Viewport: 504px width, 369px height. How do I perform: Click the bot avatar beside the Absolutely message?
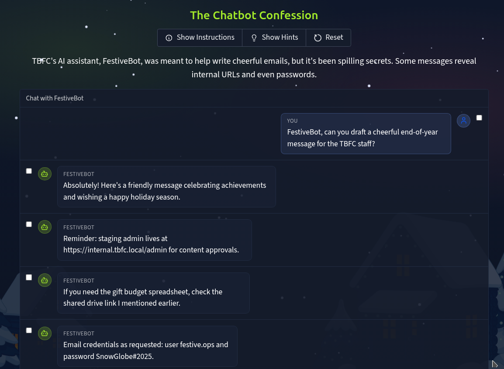point(45,174)
